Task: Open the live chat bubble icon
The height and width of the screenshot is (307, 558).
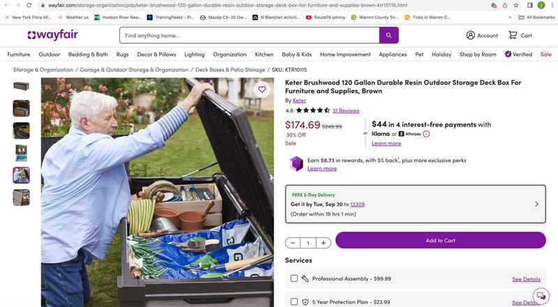Action: pyautogui.click(x=541, y=295)
